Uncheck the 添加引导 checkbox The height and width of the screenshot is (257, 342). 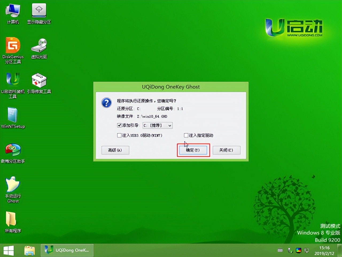click(x=119, y=125)
